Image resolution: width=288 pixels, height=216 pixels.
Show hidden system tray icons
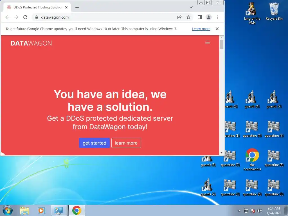tap(239, 211)
